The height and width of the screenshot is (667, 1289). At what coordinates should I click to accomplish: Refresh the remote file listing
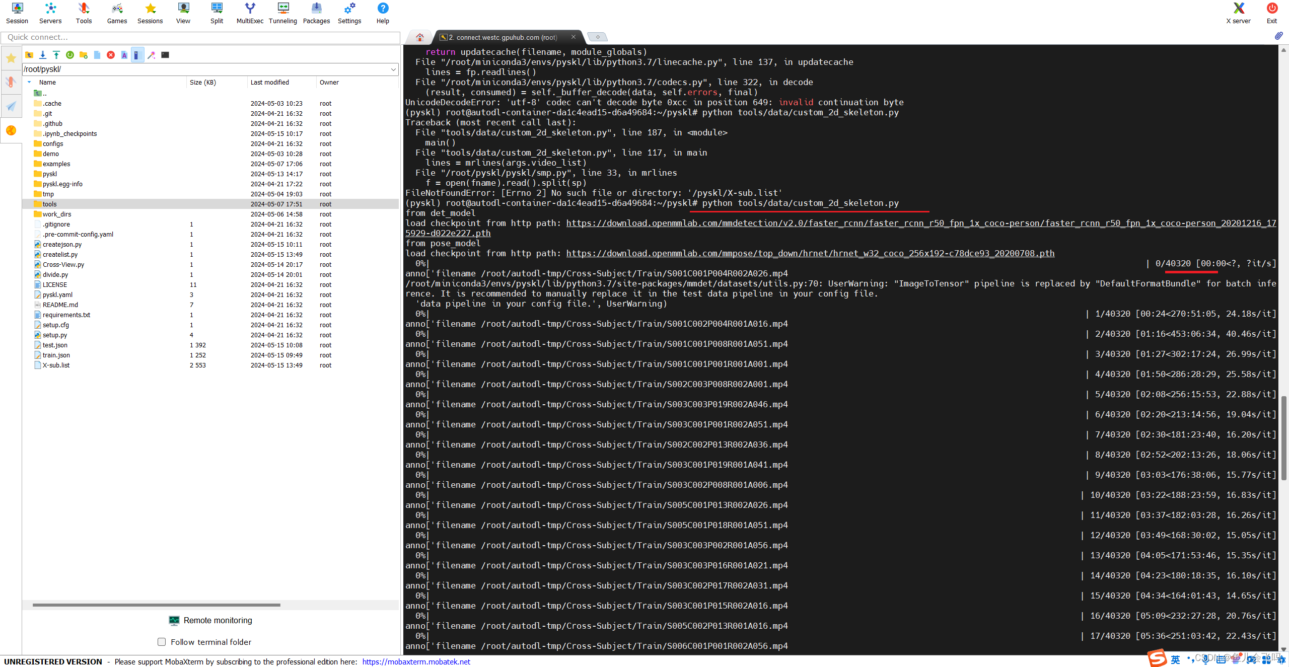click(70, 54)
